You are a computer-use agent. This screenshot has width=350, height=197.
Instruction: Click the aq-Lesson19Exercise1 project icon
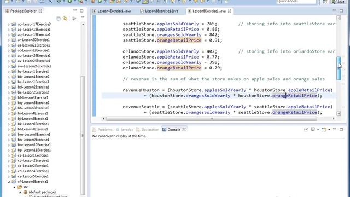[x=14, y=34]
